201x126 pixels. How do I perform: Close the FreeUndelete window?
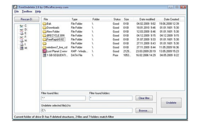(x=183, y=7)
